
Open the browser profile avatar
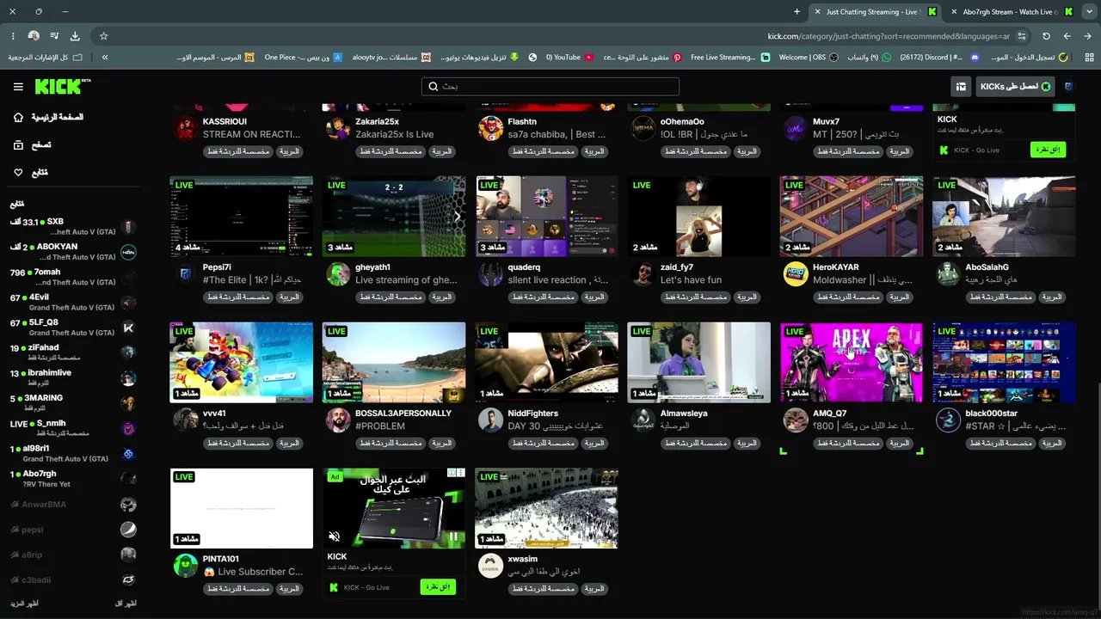pos(34,36)
